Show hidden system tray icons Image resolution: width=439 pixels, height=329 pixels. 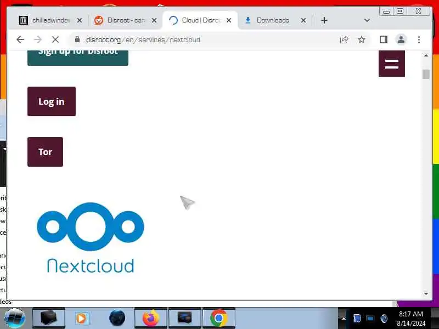pyautogui.click(x=344, y=319)
